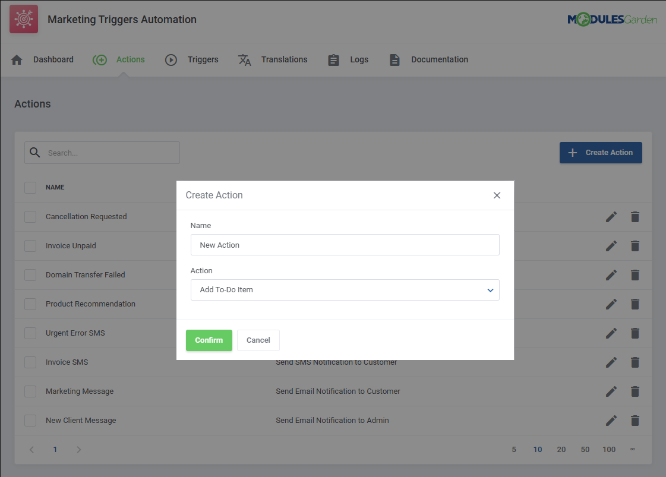Open the Dashboard tab
The image size is (666, 477).
[x=42, y=60]
